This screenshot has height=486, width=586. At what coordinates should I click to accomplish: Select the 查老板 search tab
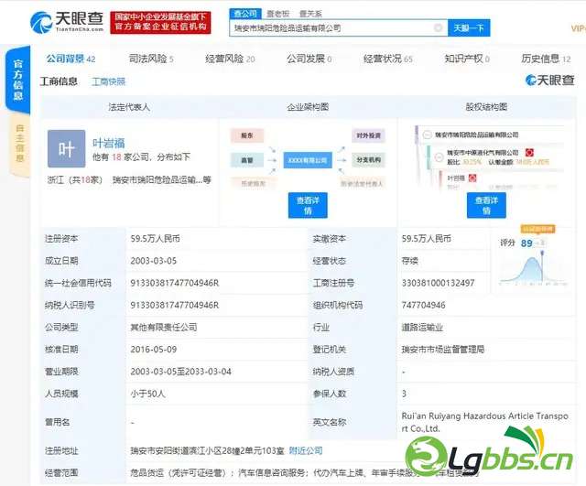(278, 14)
